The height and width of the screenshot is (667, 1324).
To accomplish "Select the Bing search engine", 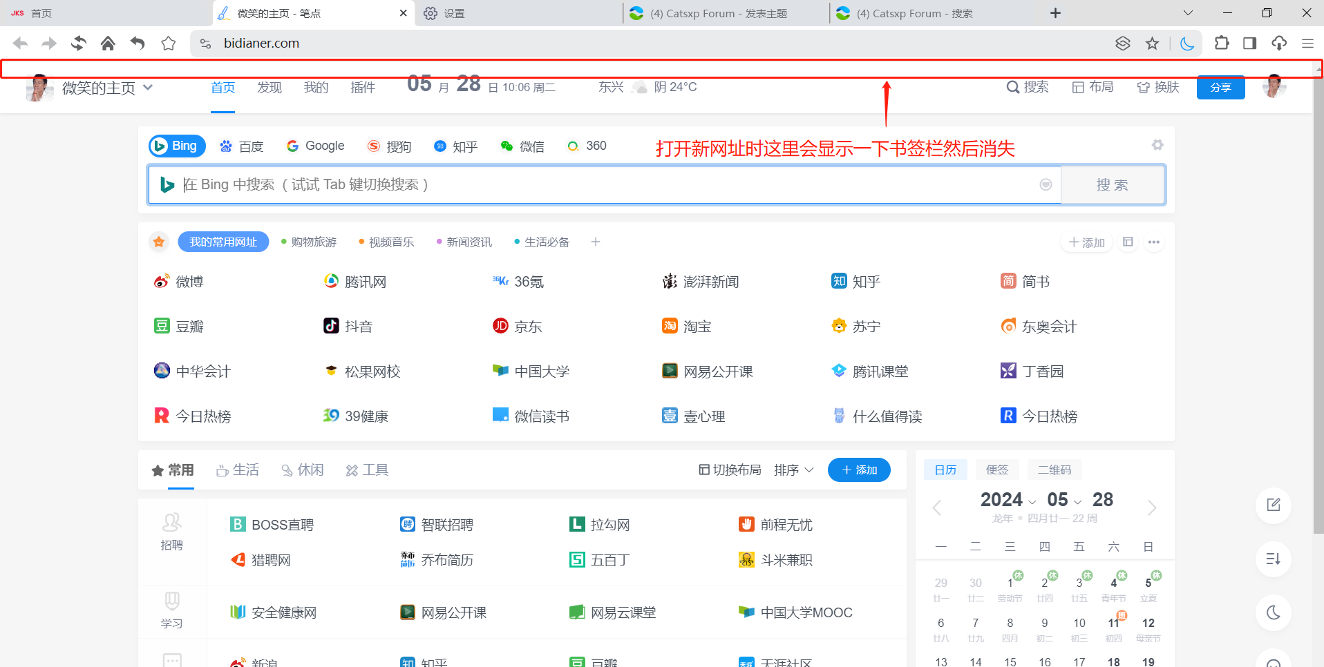I will point(177,146).
